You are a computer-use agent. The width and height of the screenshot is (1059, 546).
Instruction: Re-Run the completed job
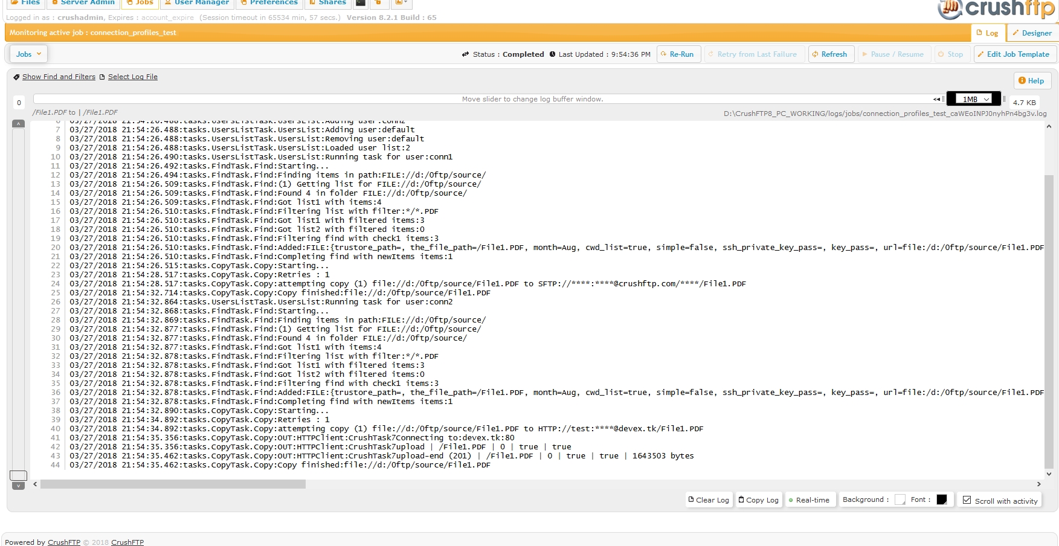point(677,54)
